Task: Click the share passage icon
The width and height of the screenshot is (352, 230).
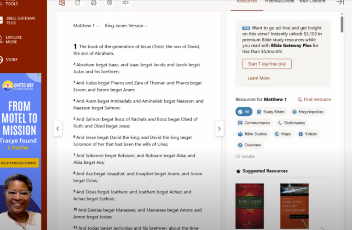Action: coord(78,3)
